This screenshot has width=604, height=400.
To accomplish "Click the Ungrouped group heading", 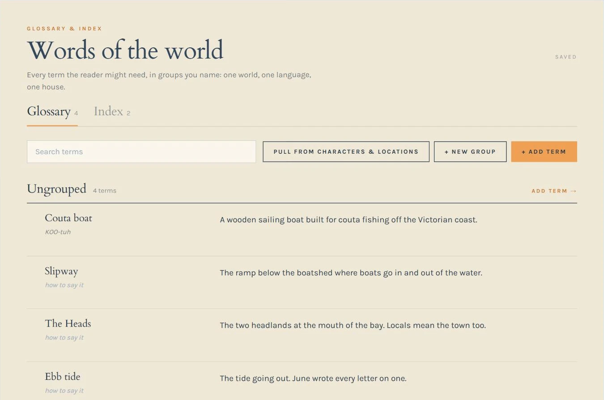I will coord(56,189).
